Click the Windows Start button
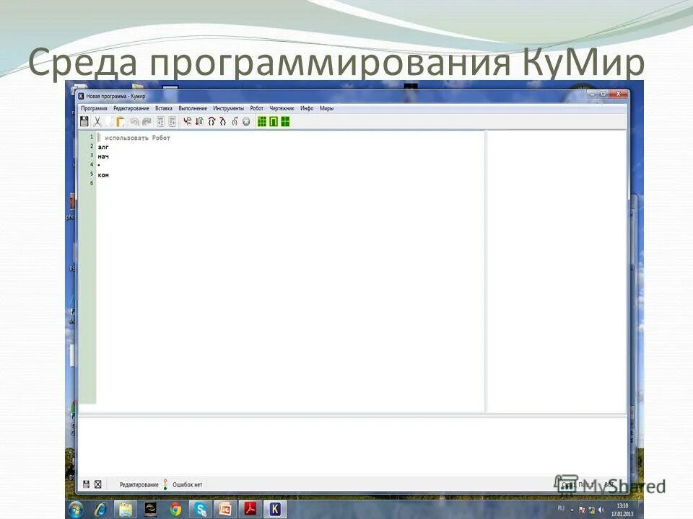This screenshot has height=519, width=693. pos(76,510)
